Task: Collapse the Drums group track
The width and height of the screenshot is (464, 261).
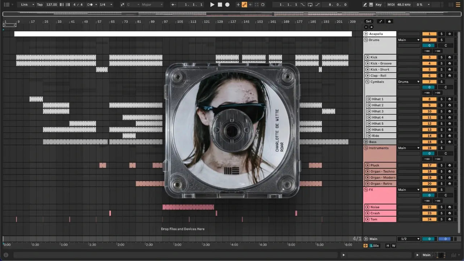Action: pyautogui.click(x=366, y=40)
